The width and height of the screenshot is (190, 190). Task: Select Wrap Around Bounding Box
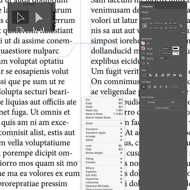click(x=149, y=87)
